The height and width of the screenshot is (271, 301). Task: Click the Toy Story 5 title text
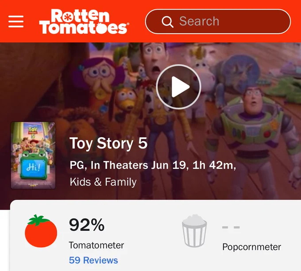(x=108, y=143)
